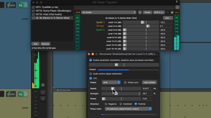This screenshot has width=211, height=118.
Task: Solo the Drums track with S
Action: [43, 99]
